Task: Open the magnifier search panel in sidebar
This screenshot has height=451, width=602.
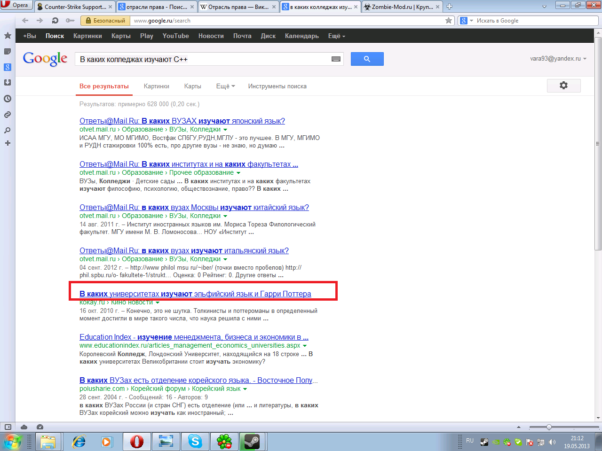Action: tap(8, 130)
